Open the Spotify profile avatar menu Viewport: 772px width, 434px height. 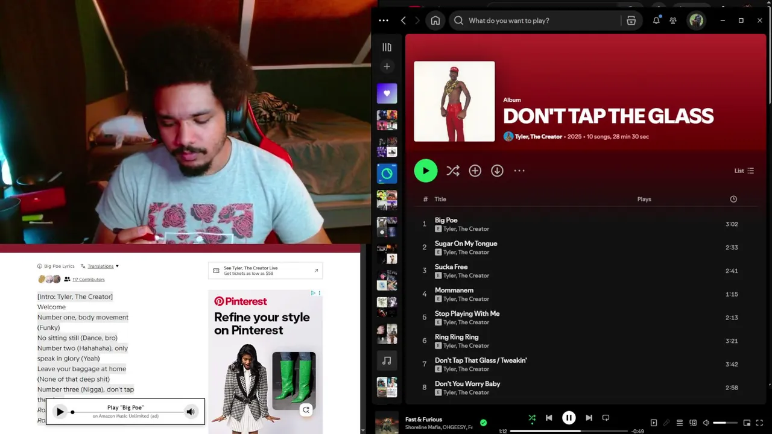tap(697, 20)
